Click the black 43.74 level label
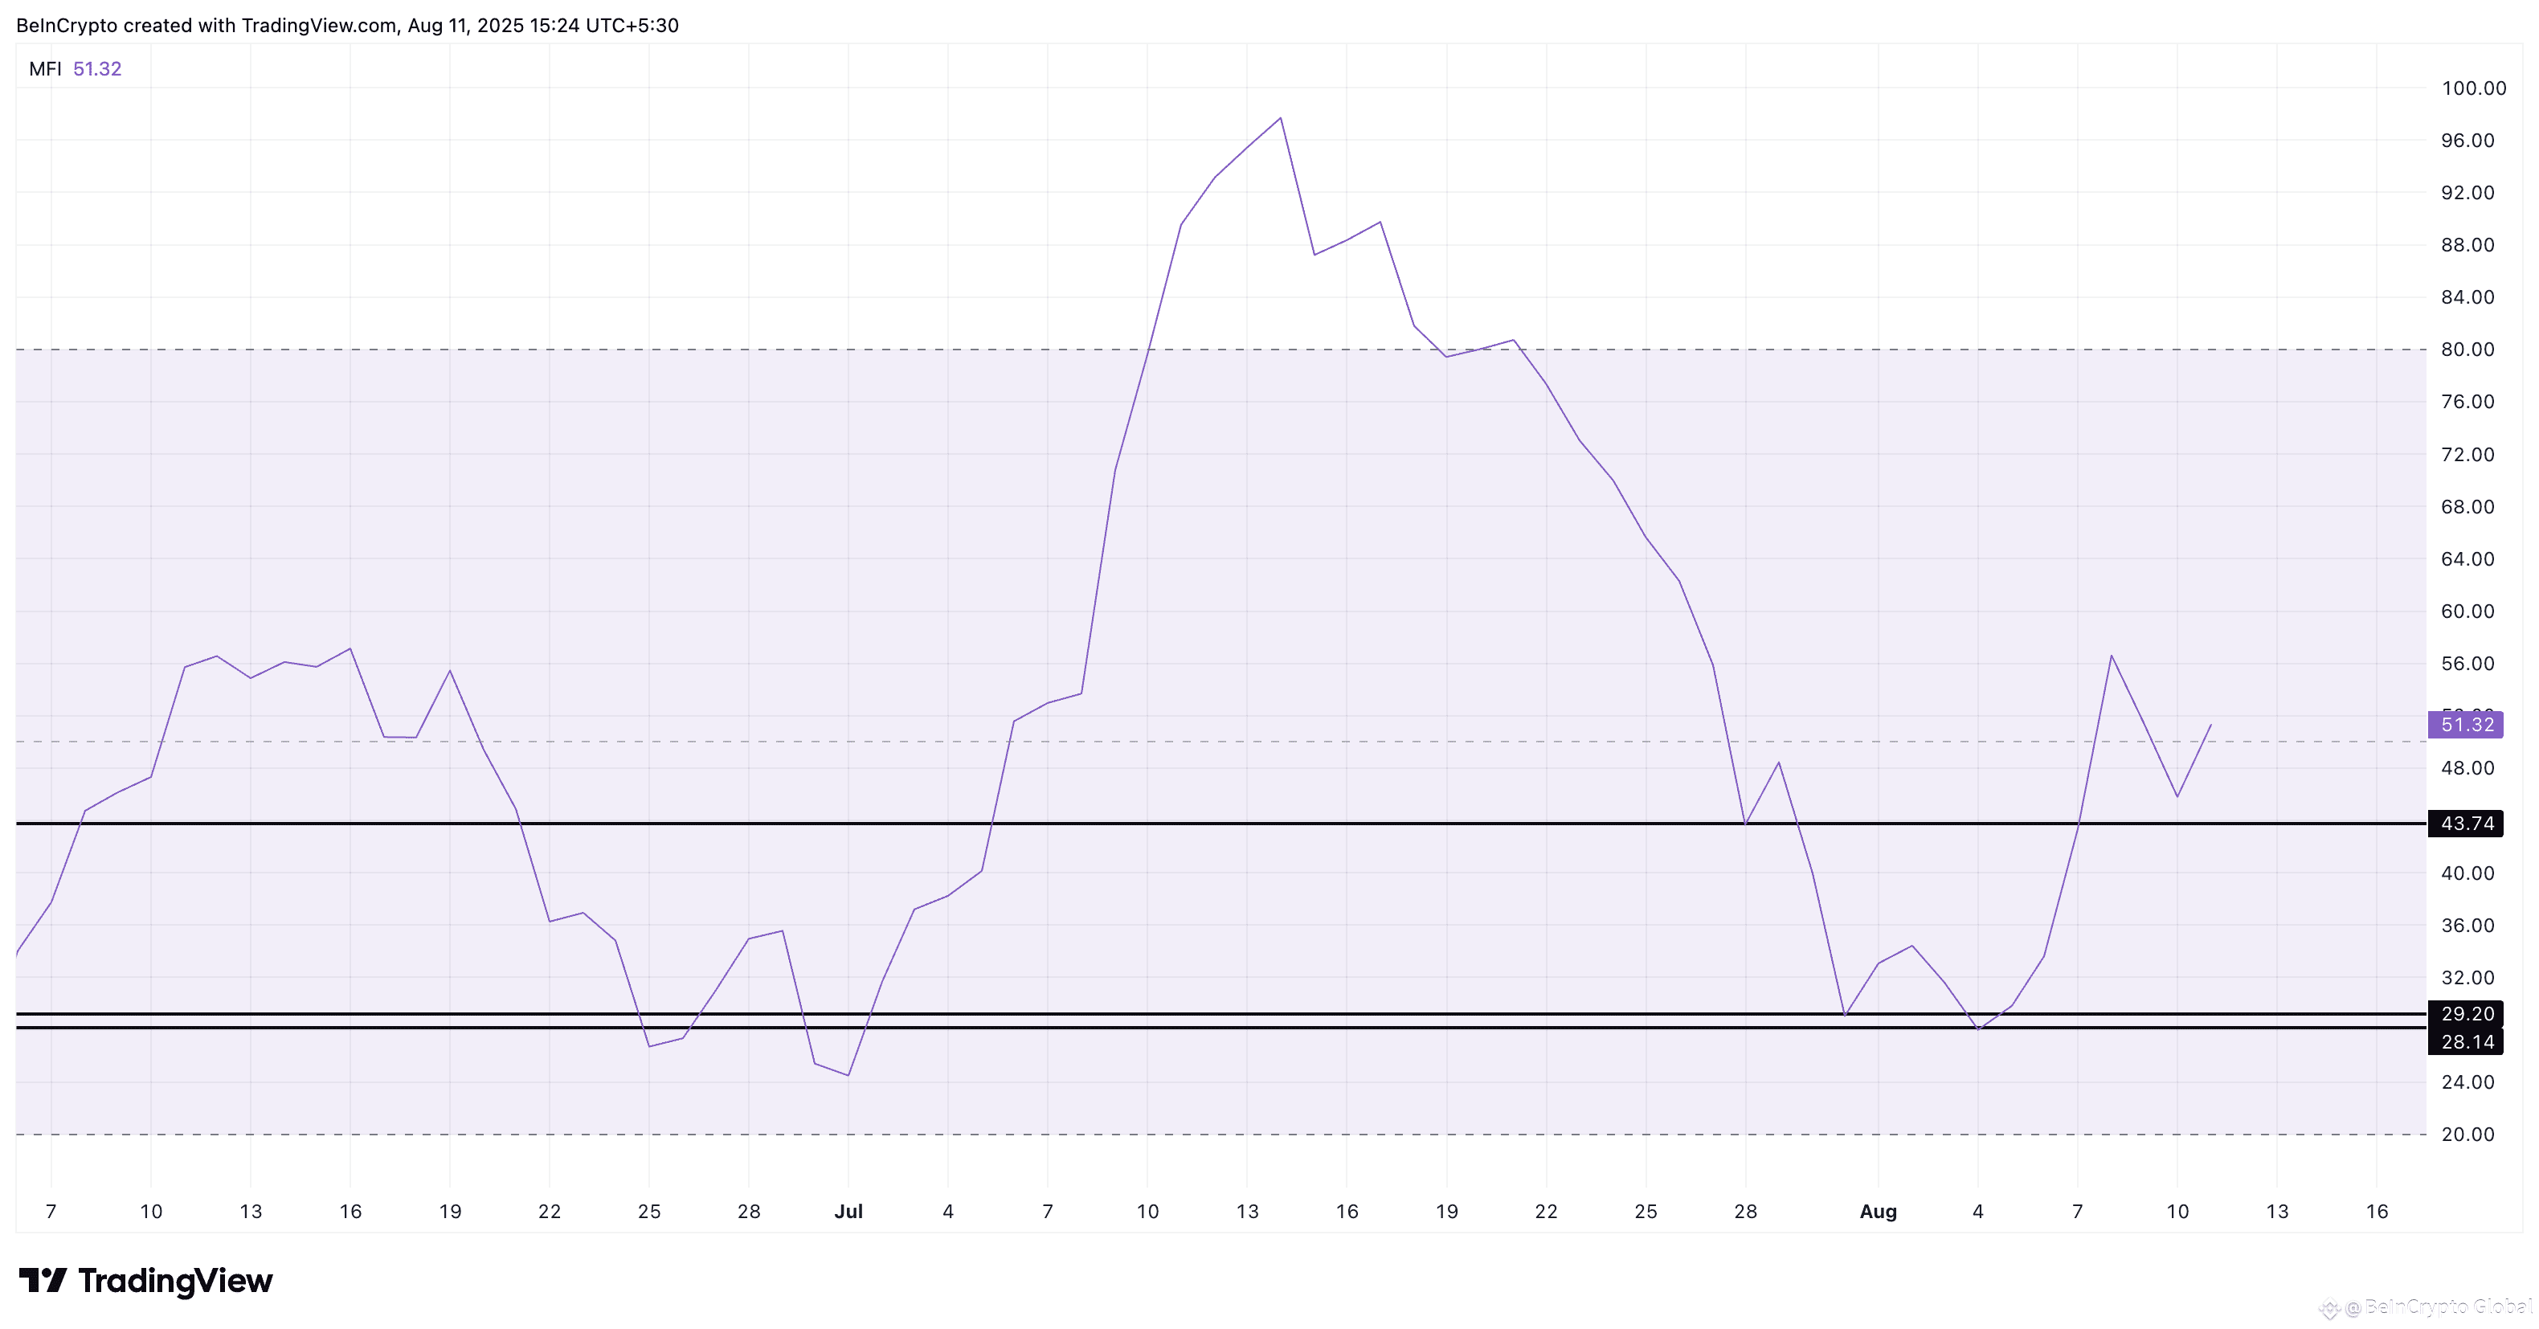This screenshot has width=2539, height=1329. 2465,824
